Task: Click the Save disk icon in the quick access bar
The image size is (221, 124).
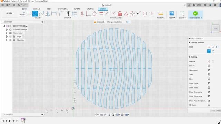Action: [x=14, y=5]
